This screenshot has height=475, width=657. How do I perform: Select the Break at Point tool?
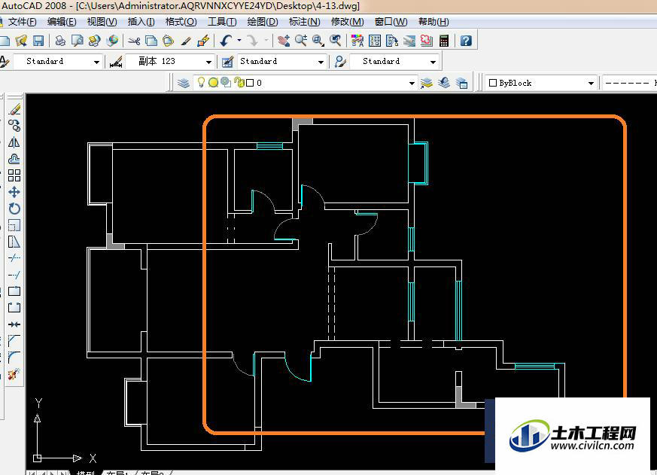point(14,291)
